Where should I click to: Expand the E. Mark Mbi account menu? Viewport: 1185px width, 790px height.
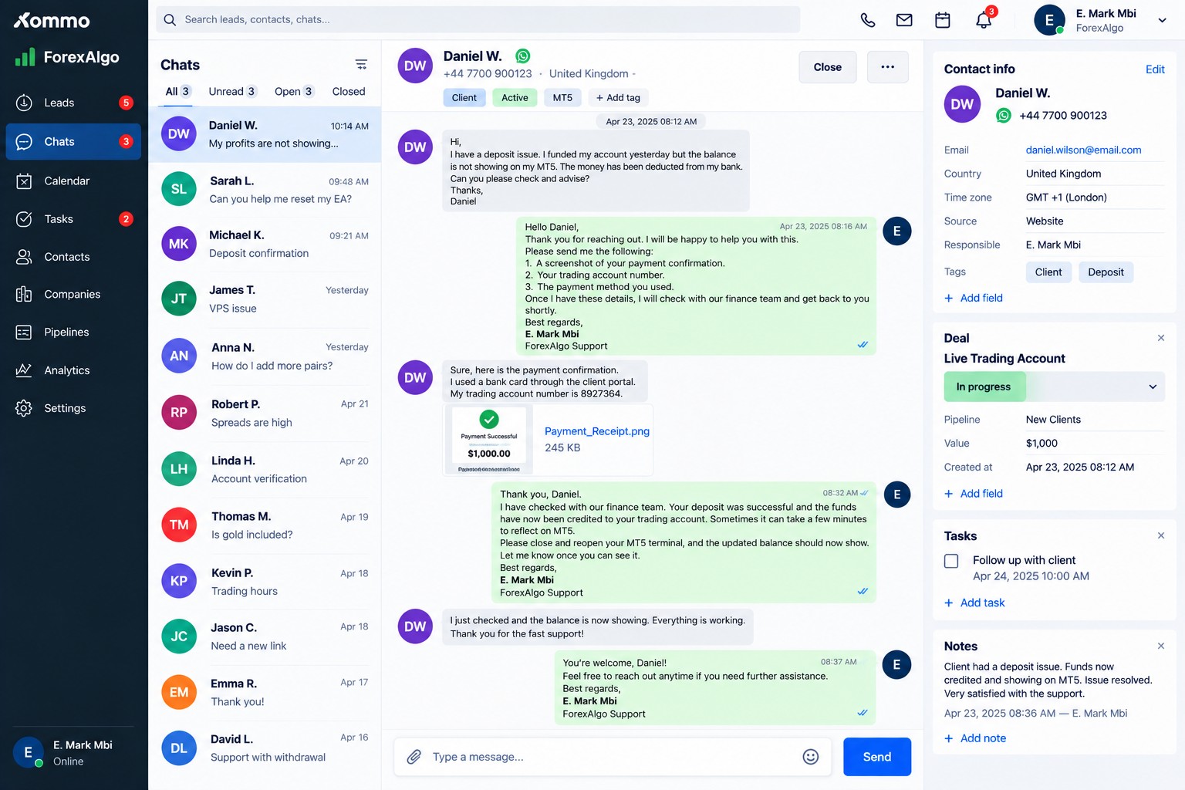click(x=1162, y=21)
